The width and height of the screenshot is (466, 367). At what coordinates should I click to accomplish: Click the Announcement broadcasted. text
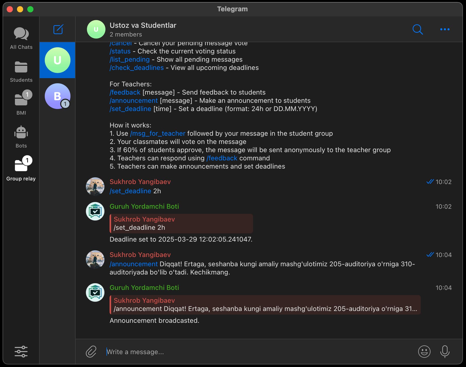(x=154, y=320)
